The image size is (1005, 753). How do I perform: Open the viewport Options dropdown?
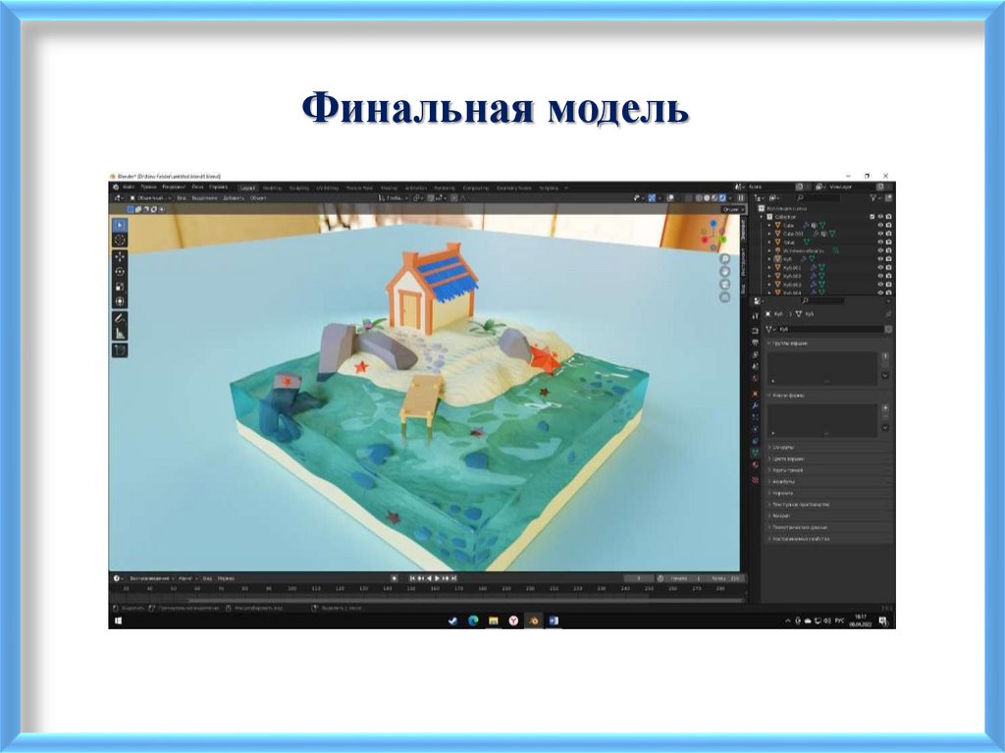734,210
